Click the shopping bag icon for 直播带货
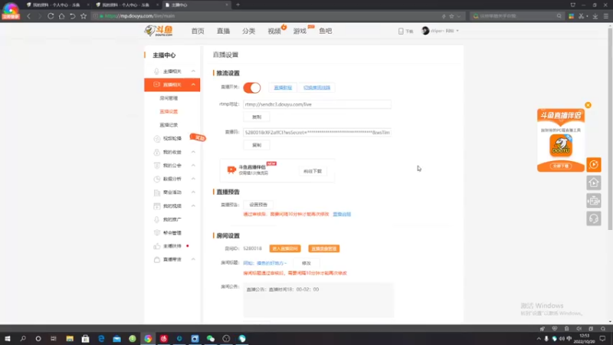 157,259
